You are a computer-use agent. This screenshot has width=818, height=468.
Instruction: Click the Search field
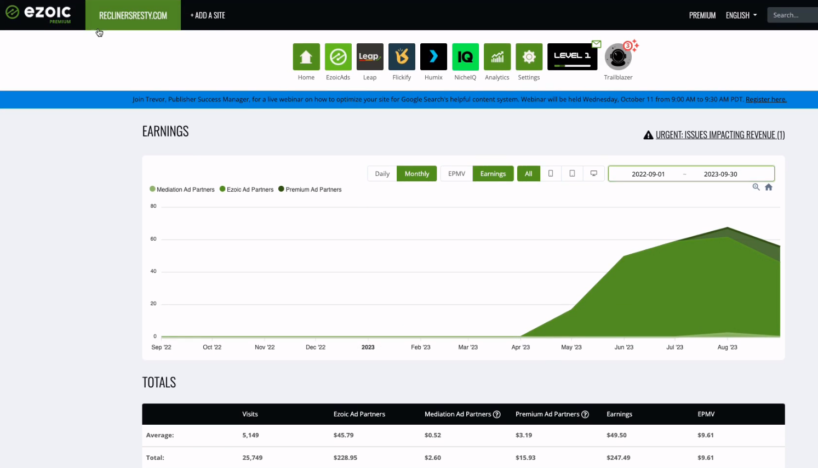tap(792, 15)
